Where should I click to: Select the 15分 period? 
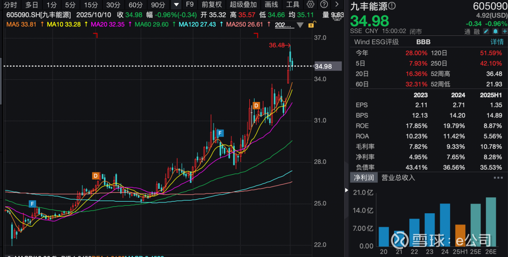[90, 5]
